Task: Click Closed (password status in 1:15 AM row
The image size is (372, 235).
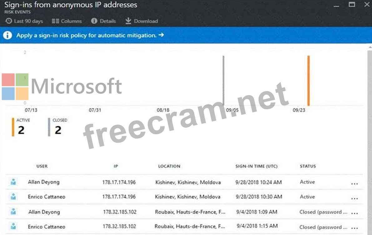Action: 323,227
